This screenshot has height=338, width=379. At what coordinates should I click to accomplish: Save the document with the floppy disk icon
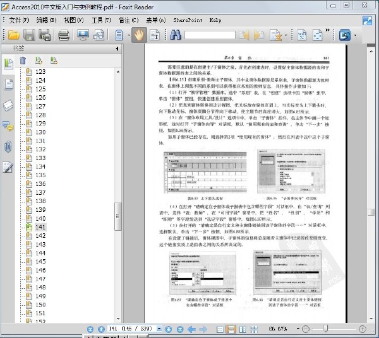[29, 35]
